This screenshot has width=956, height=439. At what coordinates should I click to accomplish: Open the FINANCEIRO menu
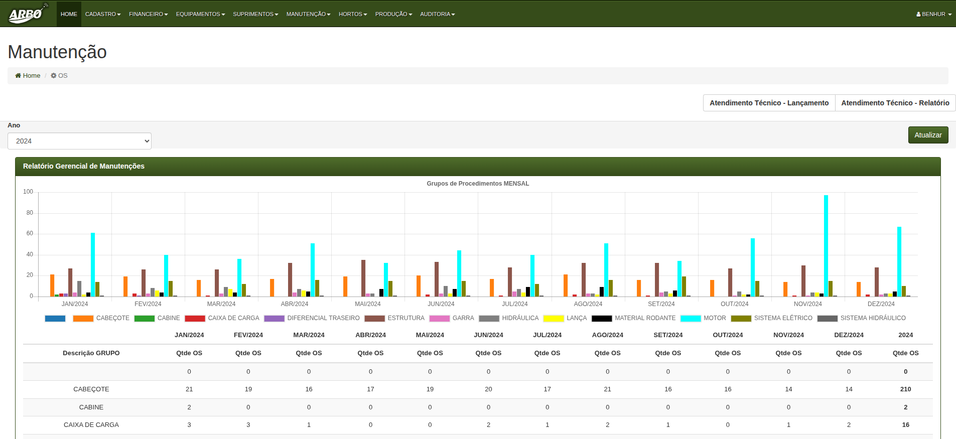(148, 14)
